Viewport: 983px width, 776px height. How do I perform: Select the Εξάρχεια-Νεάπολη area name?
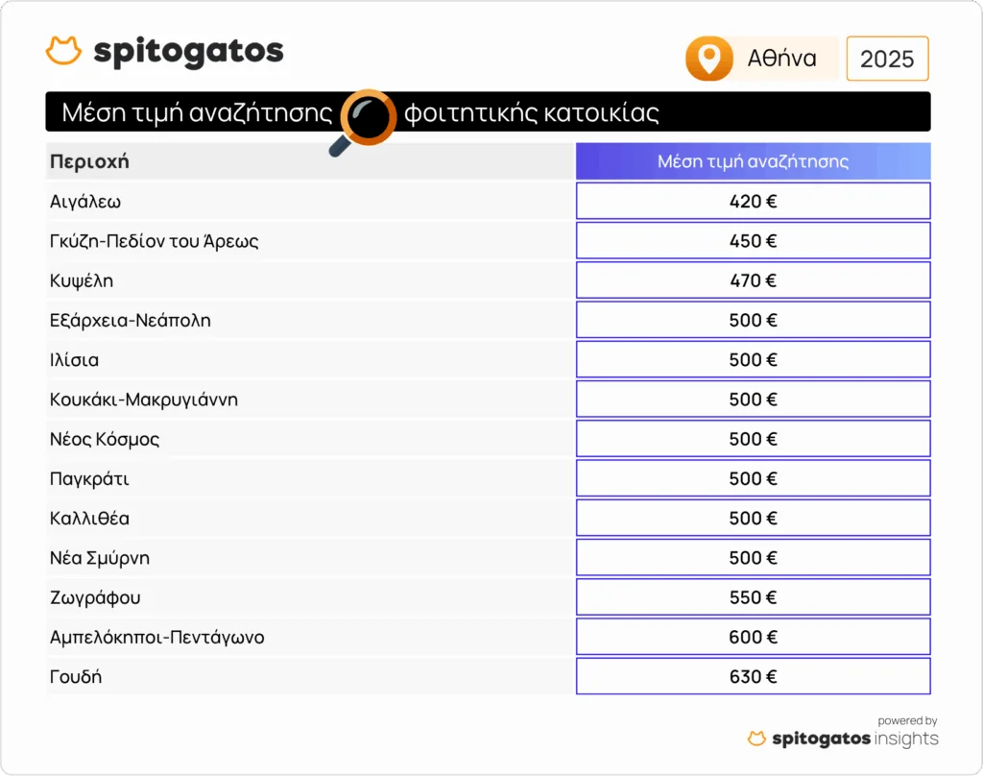(x=130, y=321)
